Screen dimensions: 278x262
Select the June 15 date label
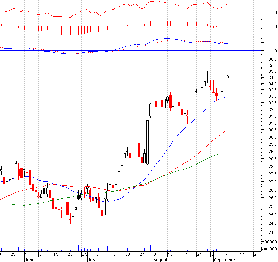click(56, 254)
